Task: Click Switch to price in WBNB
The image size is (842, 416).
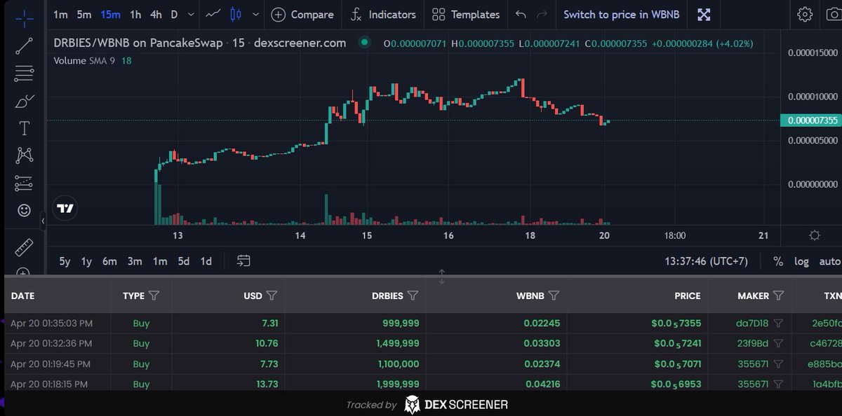Action: click(621, 14)
